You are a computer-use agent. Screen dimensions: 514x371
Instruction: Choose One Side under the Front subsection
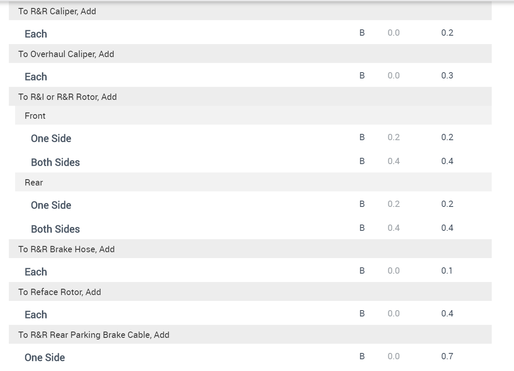pyautogui.click(x=51, y=138)
